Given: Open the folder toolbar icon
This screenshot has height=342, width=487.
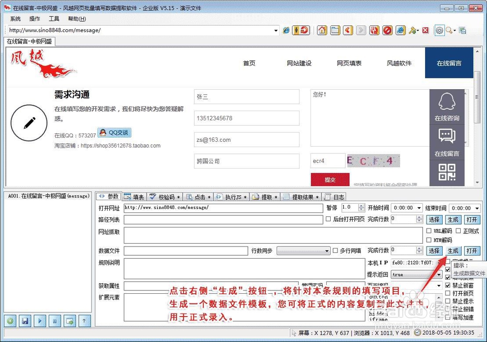Looking at the screenshot, I should click(x=335, y=30).
